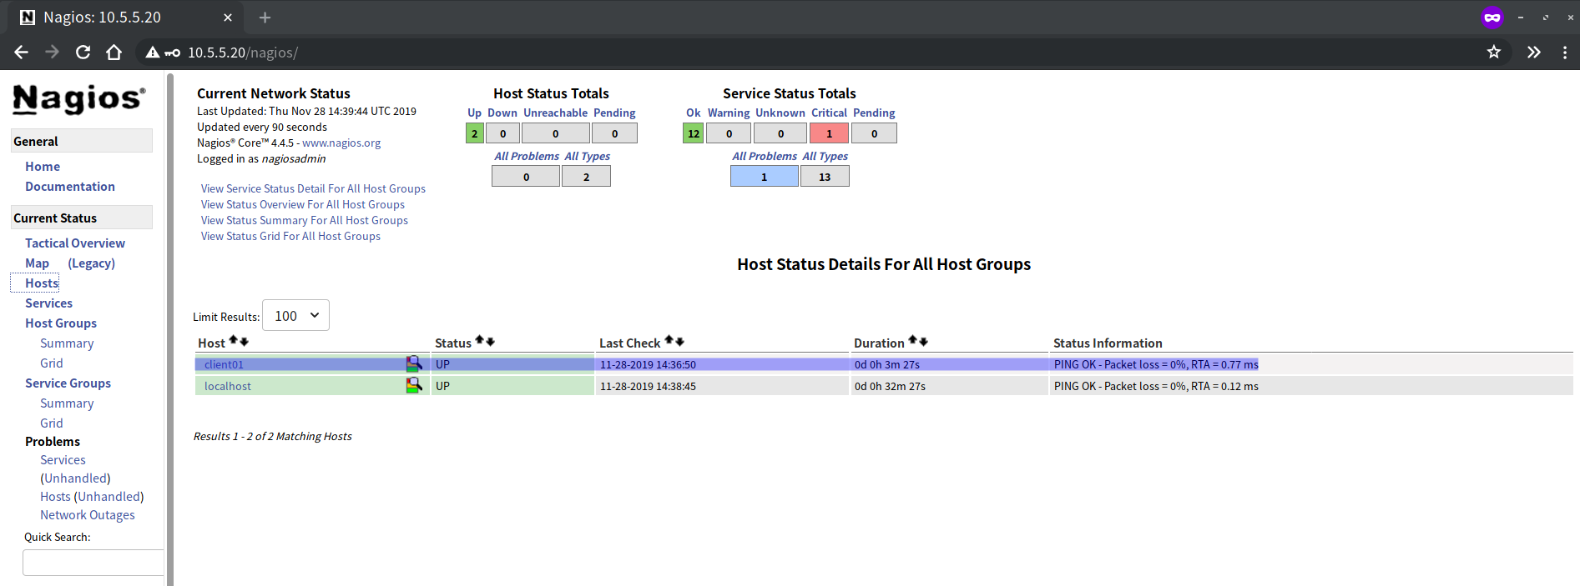Click the Quick Search input field
Screen dimensions: 1580x586
(93, 563)
